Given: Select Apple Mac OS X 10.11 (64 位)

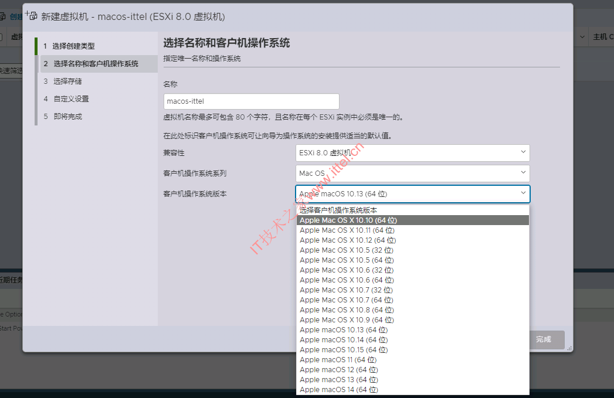Looking at the screenshot, I should point(412,230).
